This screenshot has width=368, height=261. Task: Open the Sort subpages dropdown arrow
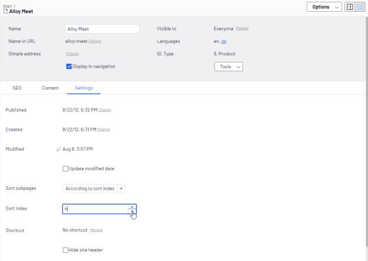tap(121, 189)
